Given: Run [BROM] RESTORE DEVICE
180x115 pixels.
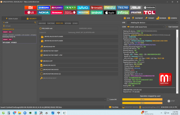Looking at the screenshot, I should click(79, 69).
